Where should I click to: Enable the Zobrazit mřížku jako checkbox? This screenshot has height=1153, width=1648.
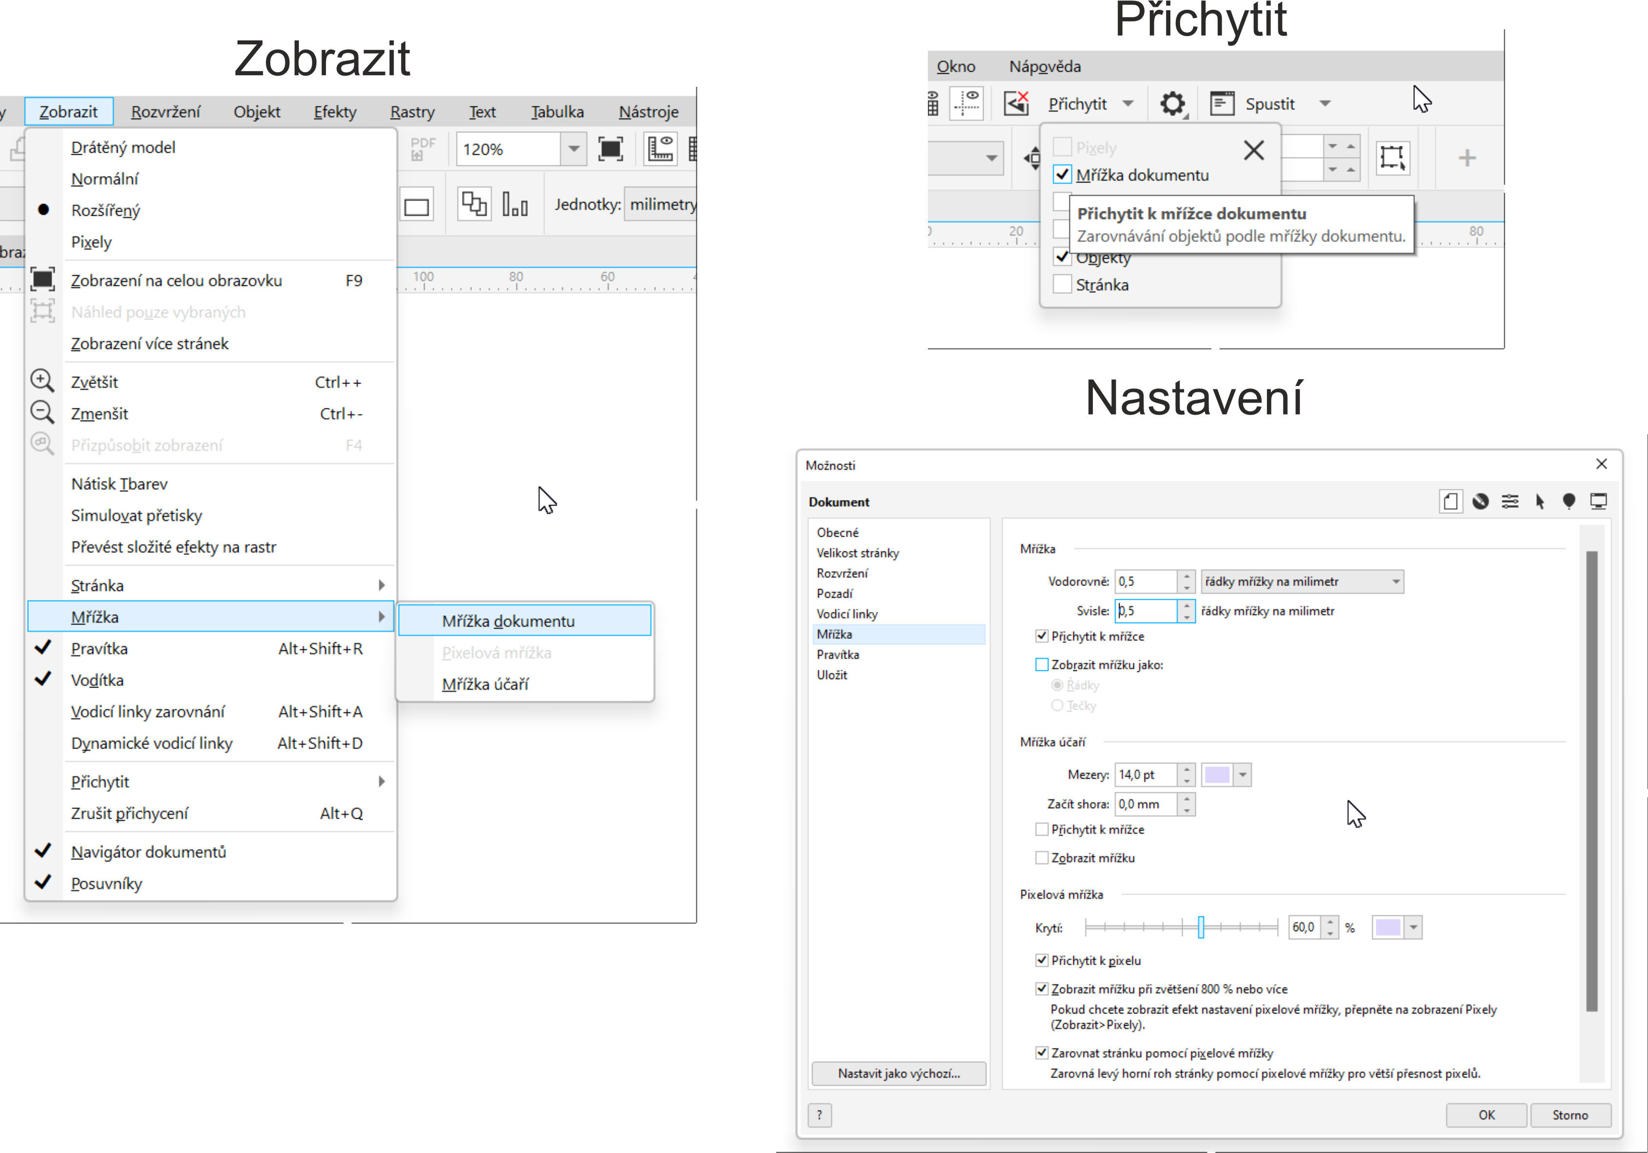pyautogui.click(x=1042, y=665)
